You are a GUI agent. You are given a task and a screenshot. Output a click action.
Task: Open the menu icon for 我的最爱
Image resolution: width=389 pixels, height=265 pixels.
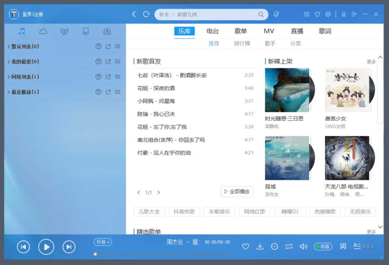pyautogui.click(x=117, y=62)
